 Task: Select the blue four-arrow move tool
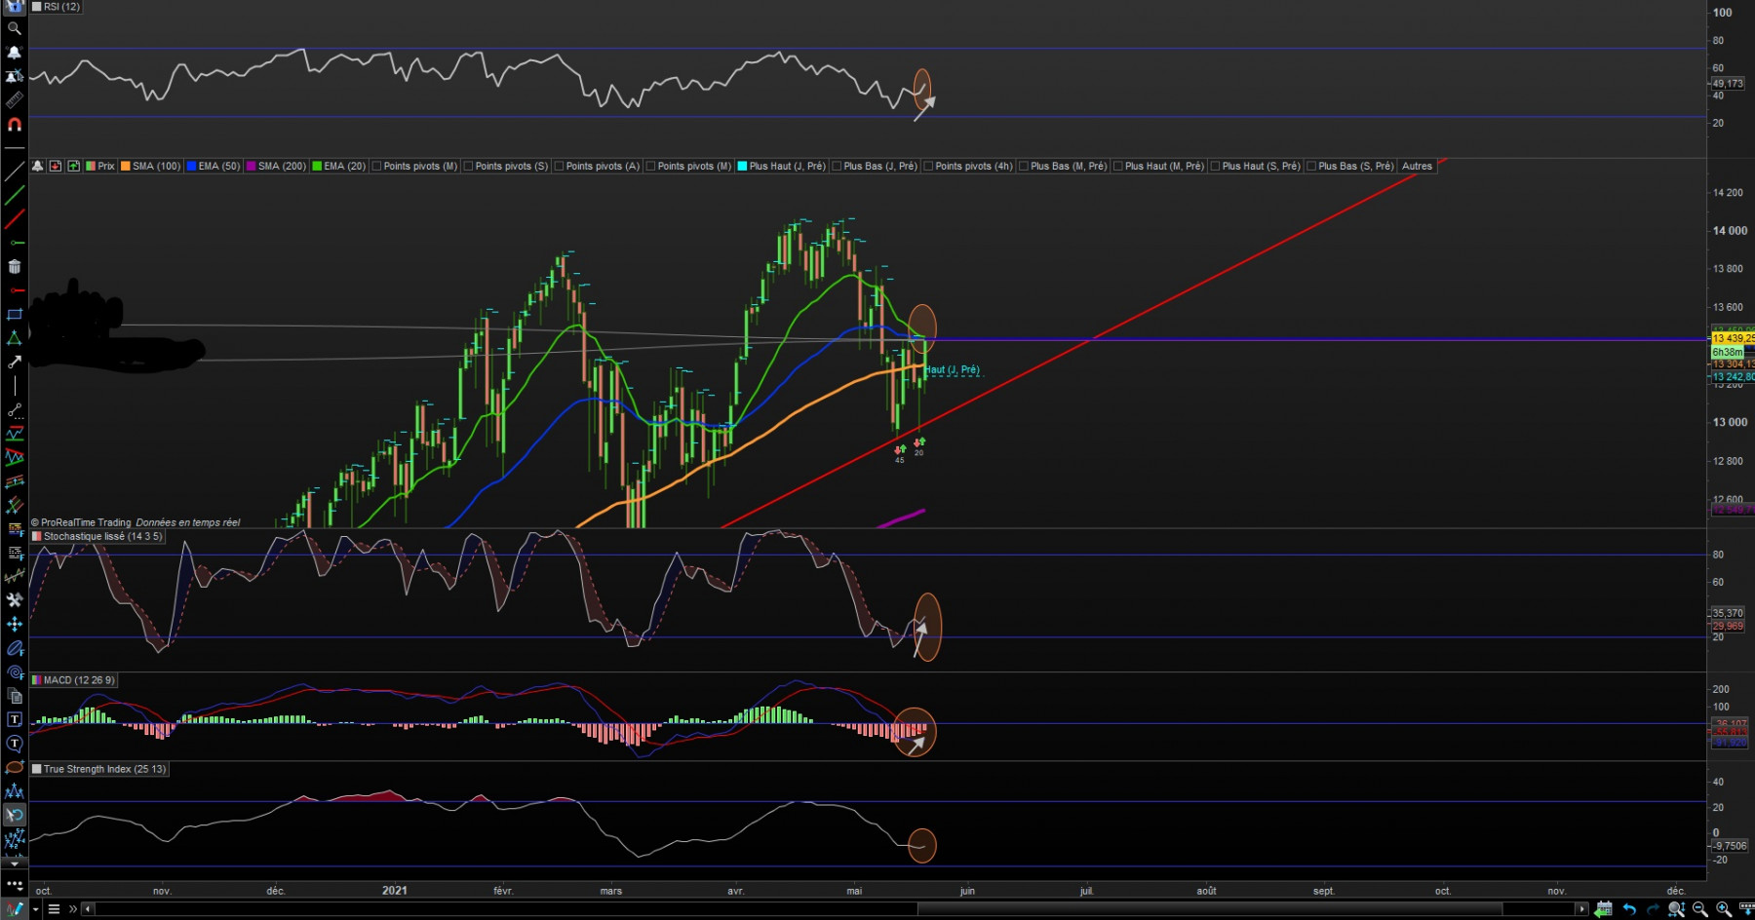[x=14, y=624]
